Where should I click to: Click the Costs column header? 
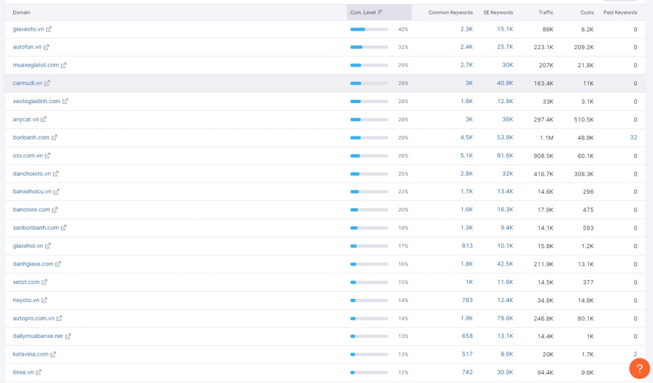pos(586,12)
